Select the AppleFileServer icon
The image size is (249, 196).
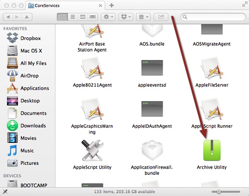[x=212, y=68]
